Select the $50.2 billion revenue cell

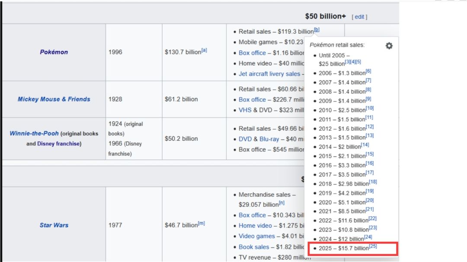(194, 139)
